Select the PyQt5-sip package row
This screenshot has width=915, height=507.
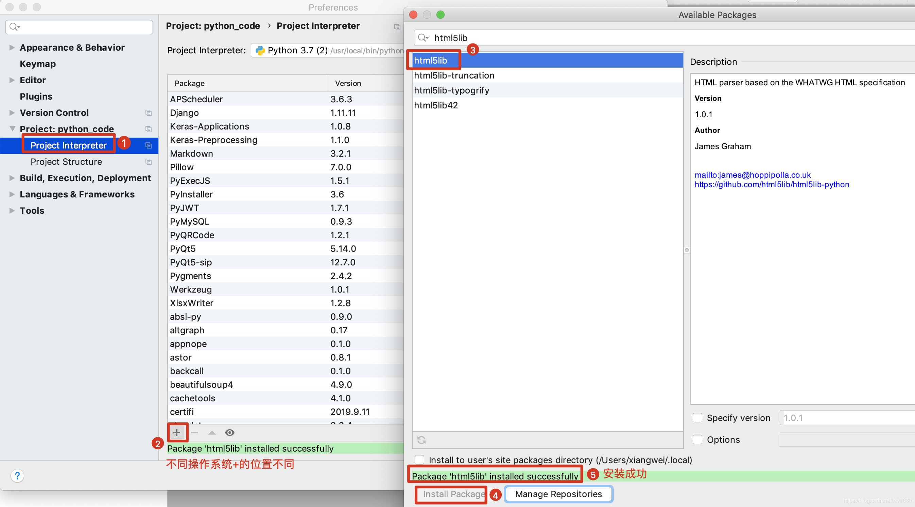[286, 262]
